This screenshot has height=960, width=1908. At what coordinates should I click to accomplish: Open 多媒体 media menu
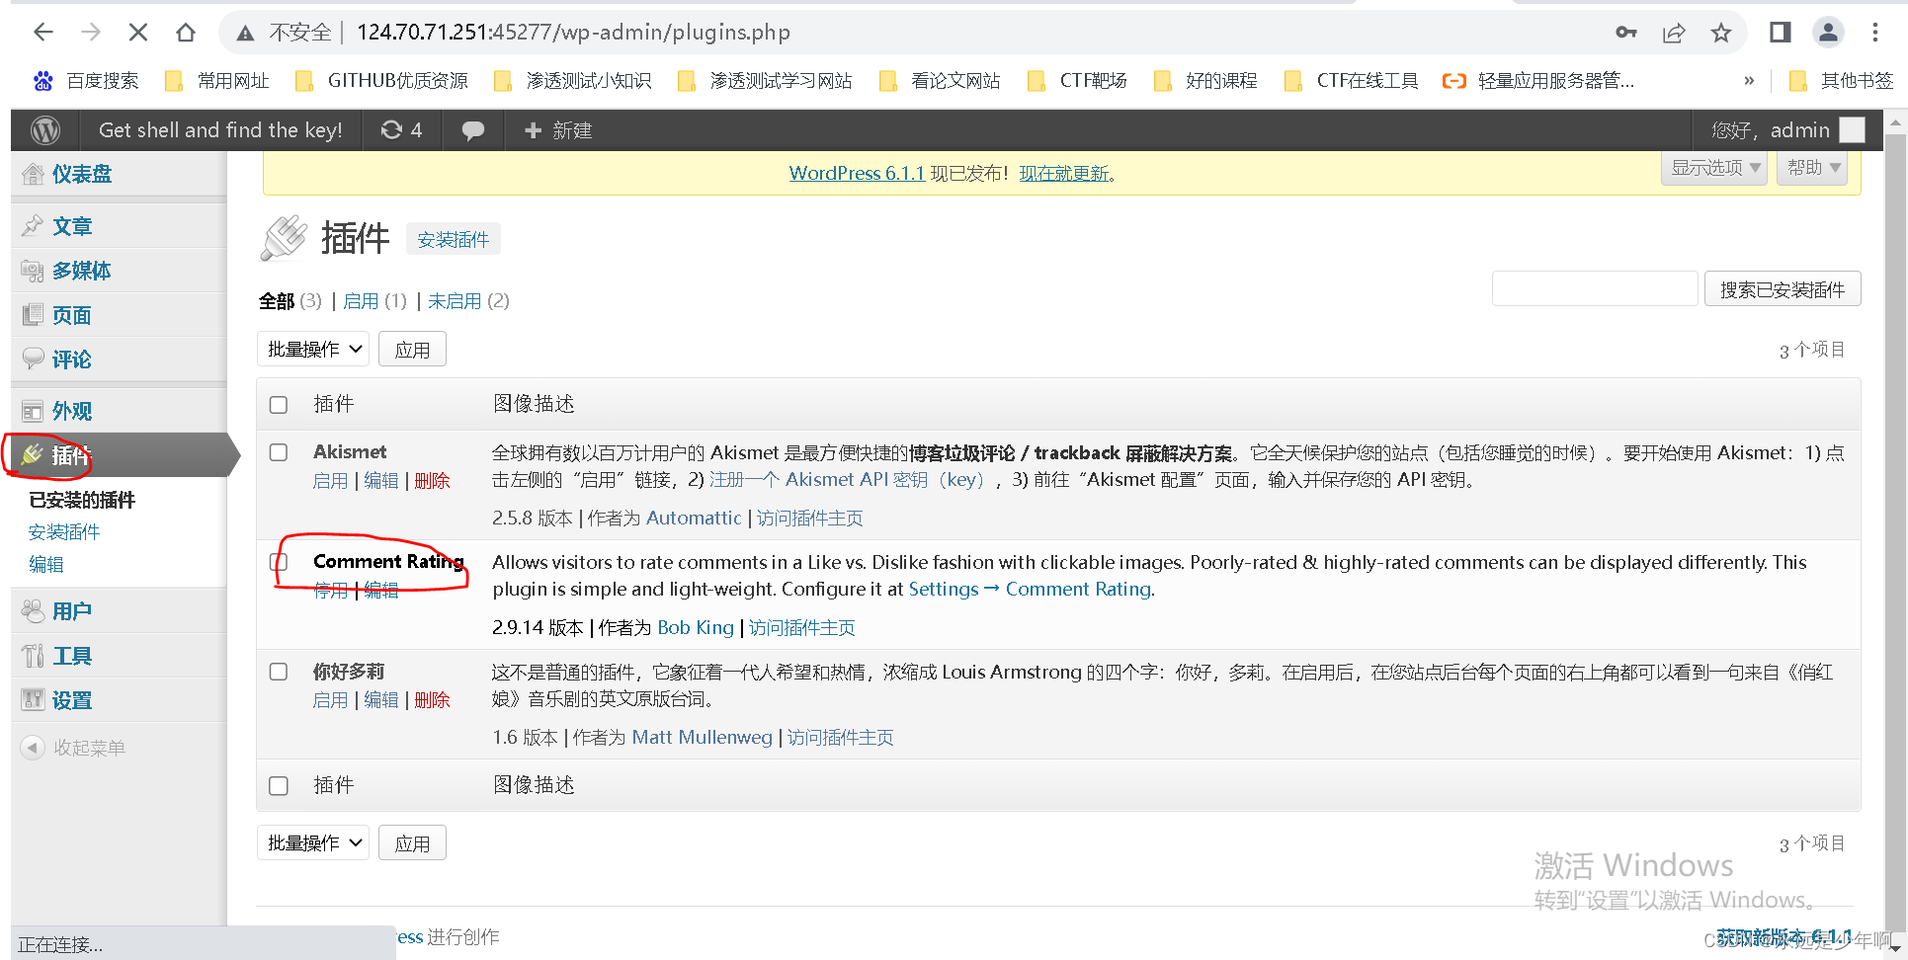pos(81,271)
